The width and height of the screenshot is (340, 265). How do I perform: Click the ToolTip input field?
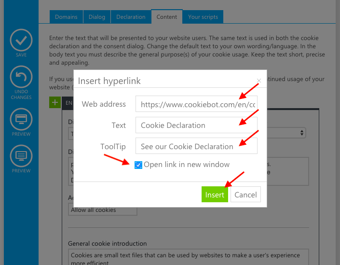click(196, 146)
